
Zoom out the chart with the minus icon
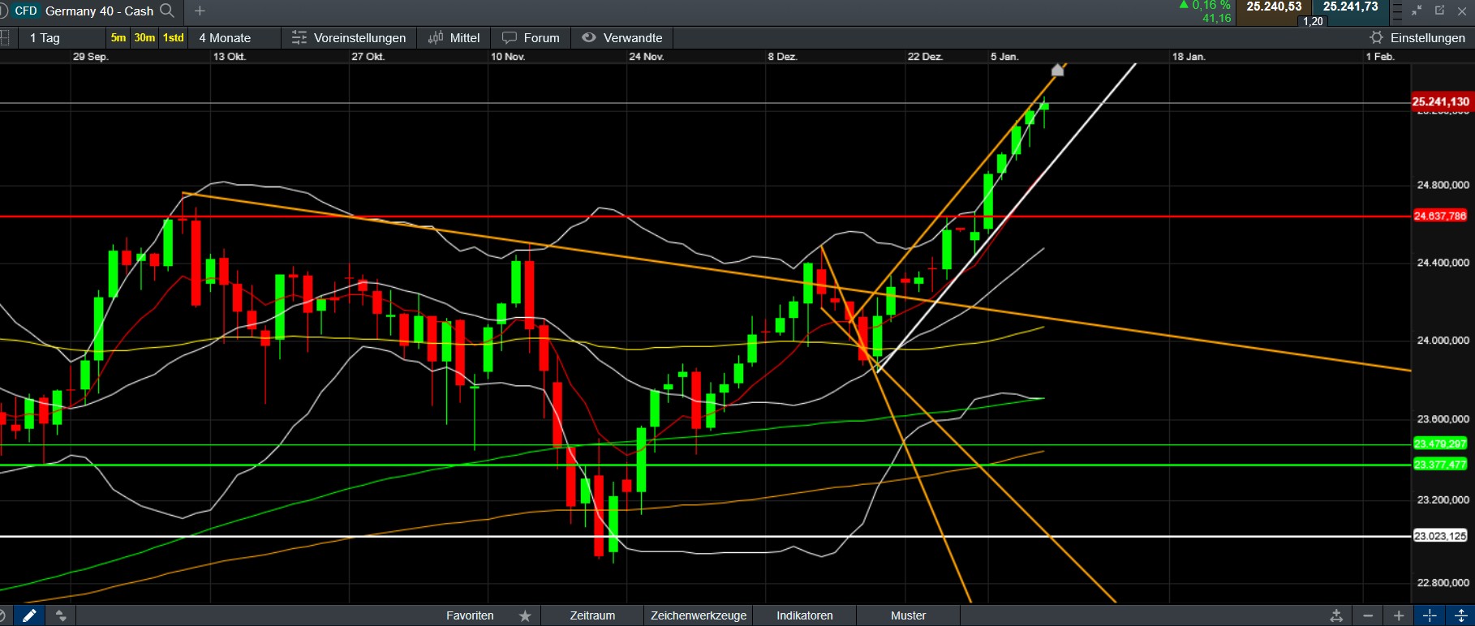point(1368,615)
